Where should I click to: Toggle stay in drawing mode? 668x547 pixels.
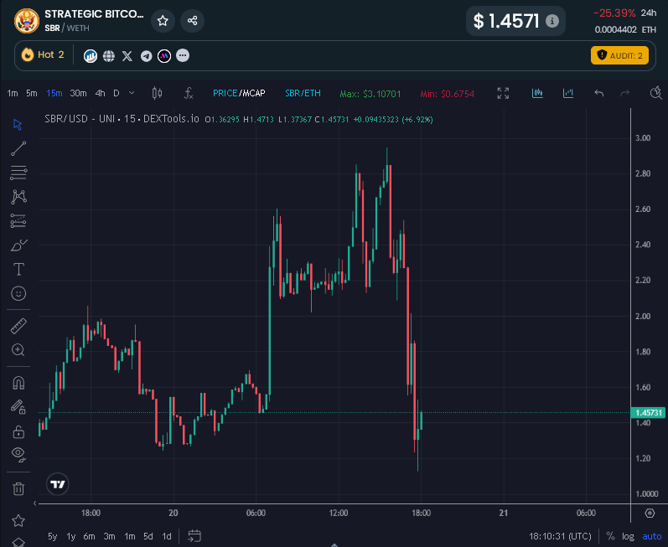click(x=18, y=407)
